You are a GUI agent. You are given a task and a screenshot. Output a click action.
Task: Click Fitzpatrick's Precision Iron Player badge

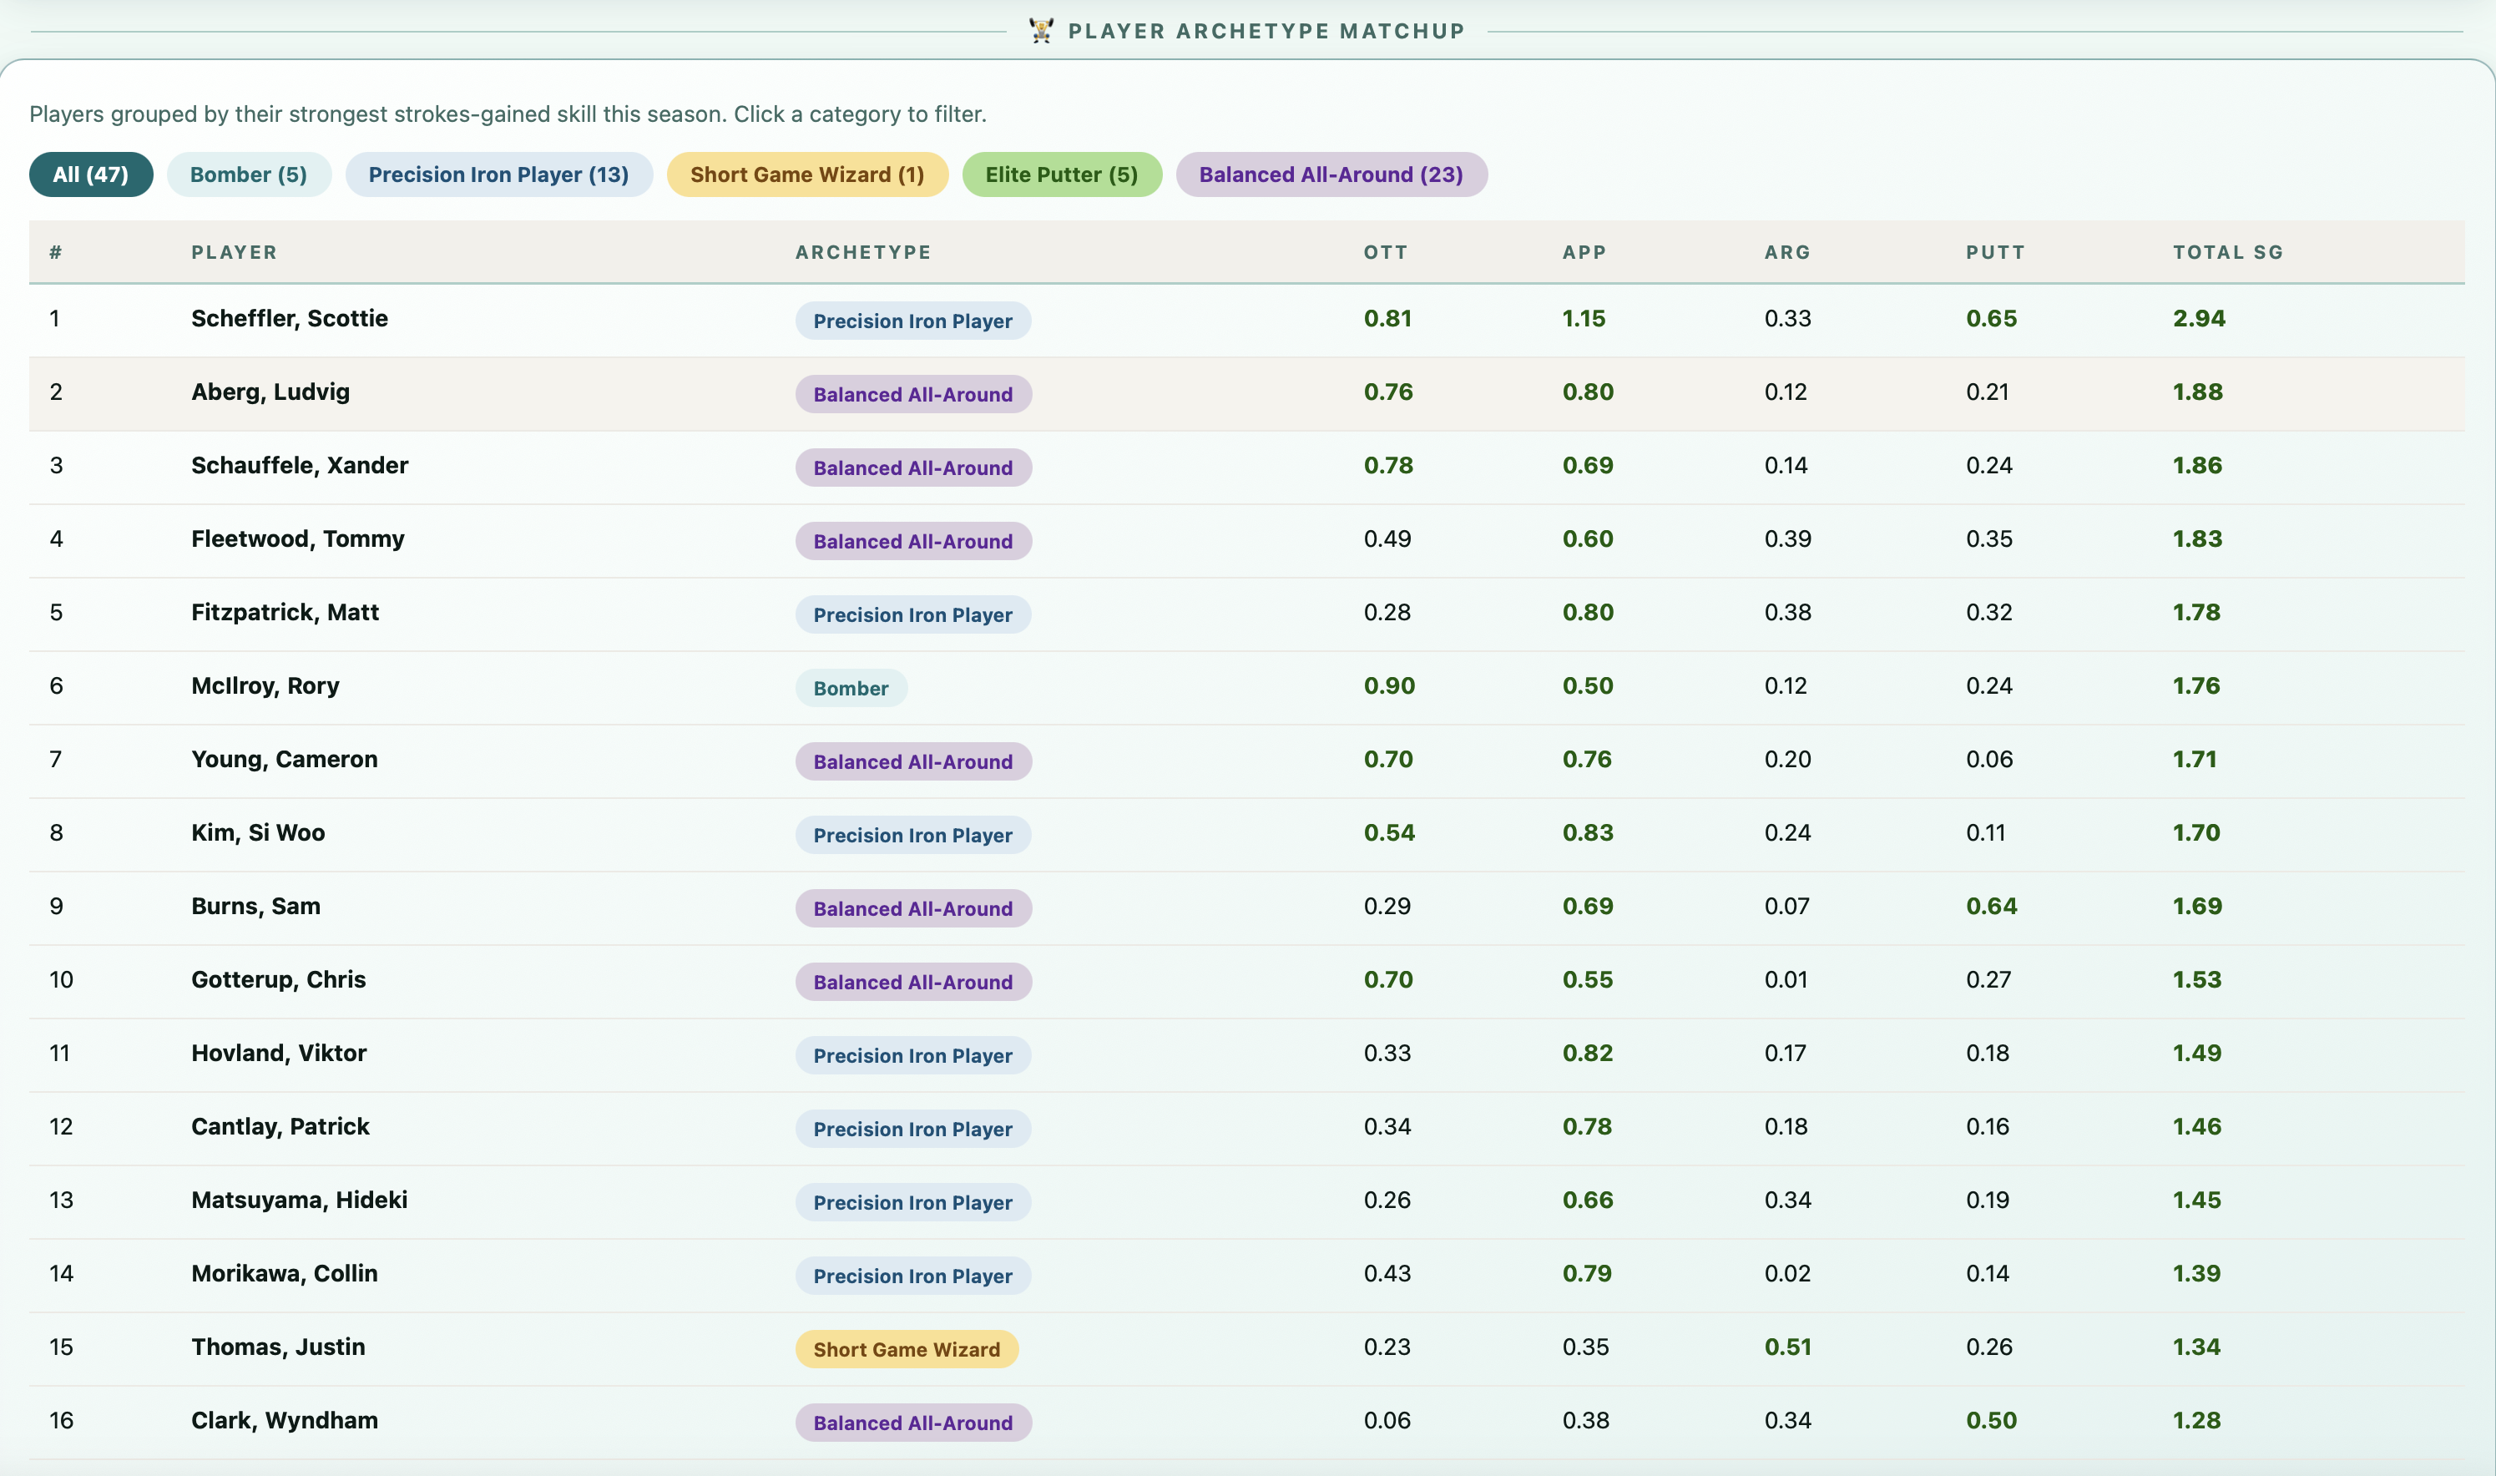click(x=913, y=615)
